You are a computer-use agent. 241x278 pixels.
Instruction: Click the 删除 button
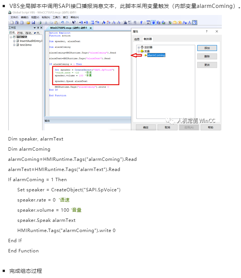pyautogui.click(x=207, y=57)
